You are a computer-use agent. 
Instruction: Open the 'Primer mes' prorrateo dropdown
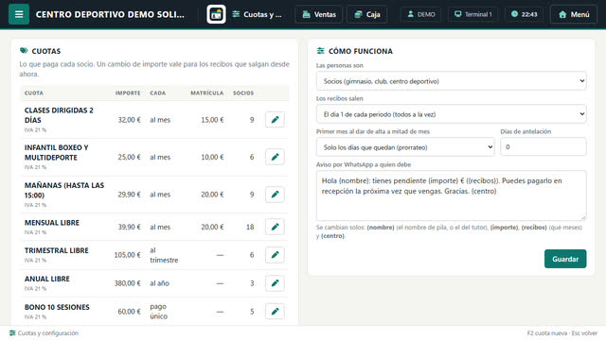pyautogui.click(x=405, y=147)
